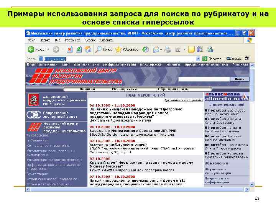
Task: Click the Messenger people icon
Action: click(x=210, y=49)
